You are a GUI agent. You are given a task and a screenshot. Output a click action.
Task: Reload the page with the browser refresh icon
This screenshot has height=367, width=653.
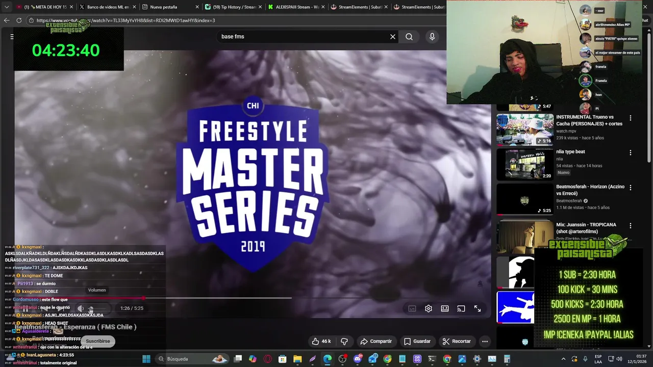pyautogui.click(x=19, y=20)
